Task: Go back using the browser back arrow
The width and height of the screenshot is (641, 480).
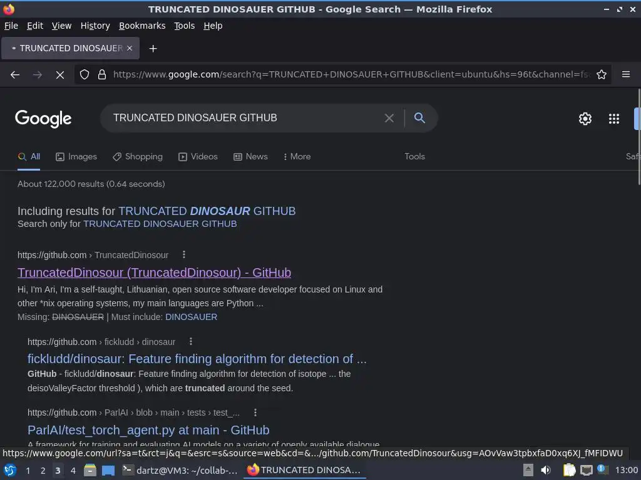Action: 15,75
